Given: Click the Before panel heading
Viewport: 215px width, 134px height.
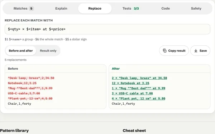Looking at the screenshot, I should click(13, 69).
